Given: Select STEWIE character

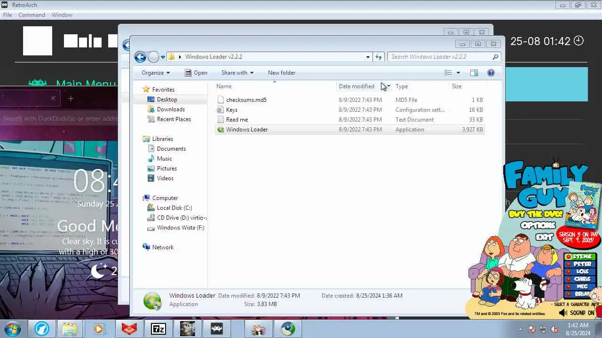Looking at the screenshot, I should tap(580, 257).
